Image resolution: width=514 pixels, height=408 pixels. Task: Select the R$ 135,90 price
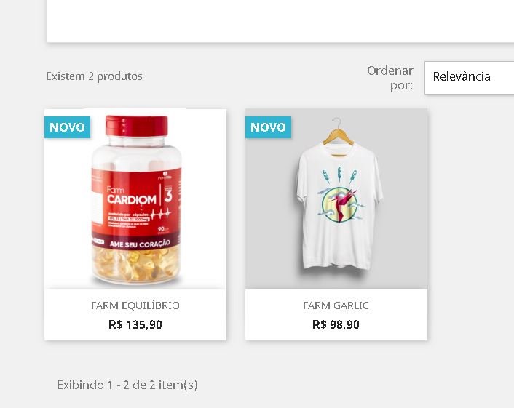tap(135, 324)
